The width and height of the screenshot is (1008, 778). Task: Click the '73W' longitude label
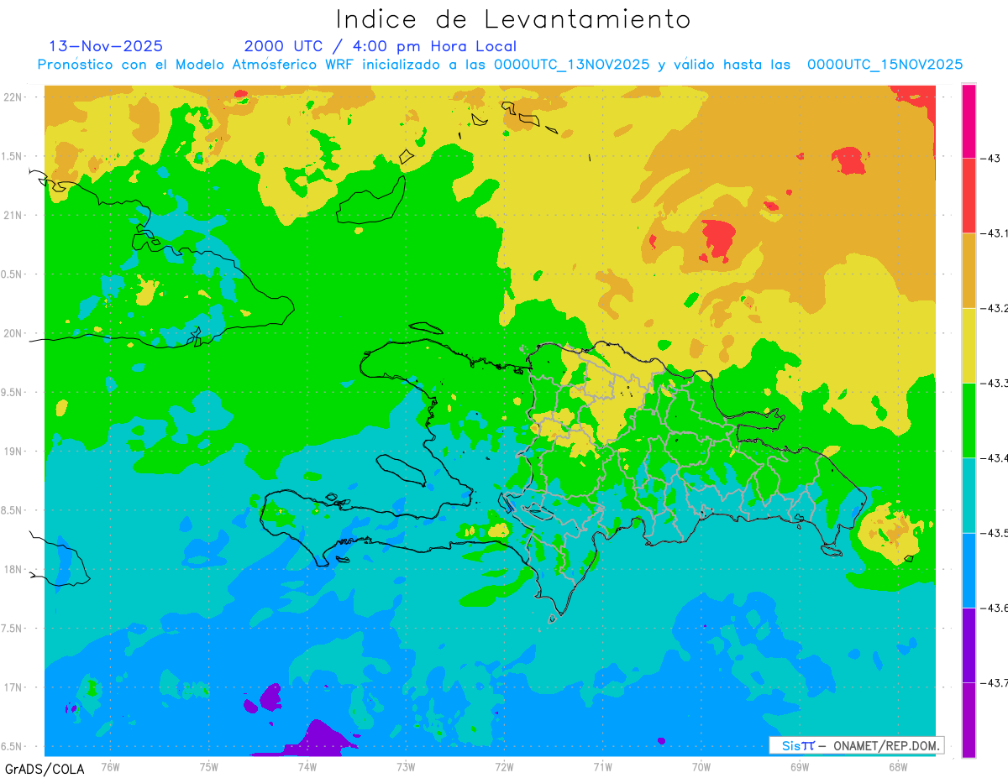tap(406, 766)
